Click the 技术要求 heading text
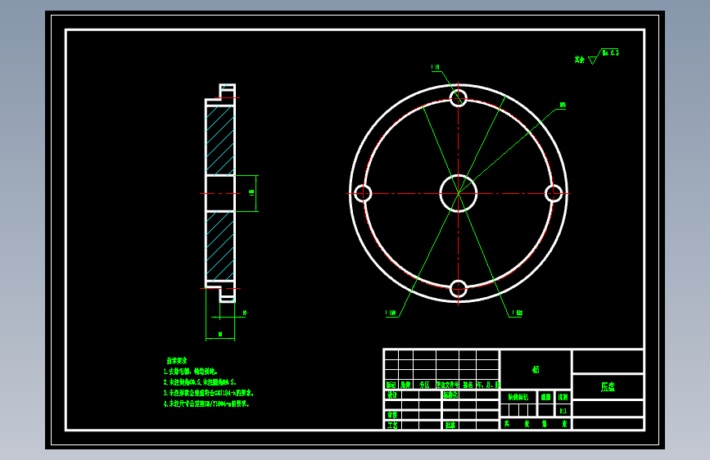 click(177, 361)
